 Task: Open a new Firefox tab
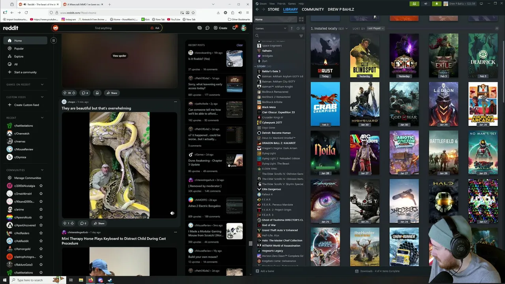pos(109,4)
